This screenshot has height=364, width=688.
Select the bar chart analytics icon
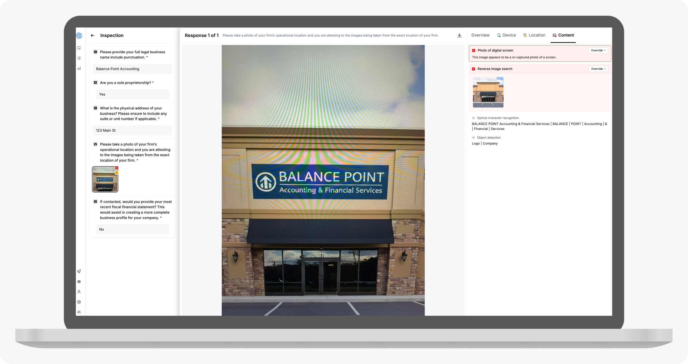click(79, 68)
